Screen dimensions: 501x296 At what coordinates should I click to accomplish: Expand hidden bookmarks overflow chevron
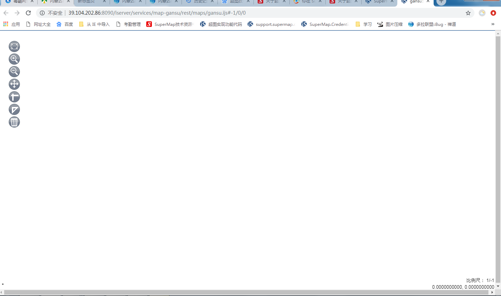(493, 24)
